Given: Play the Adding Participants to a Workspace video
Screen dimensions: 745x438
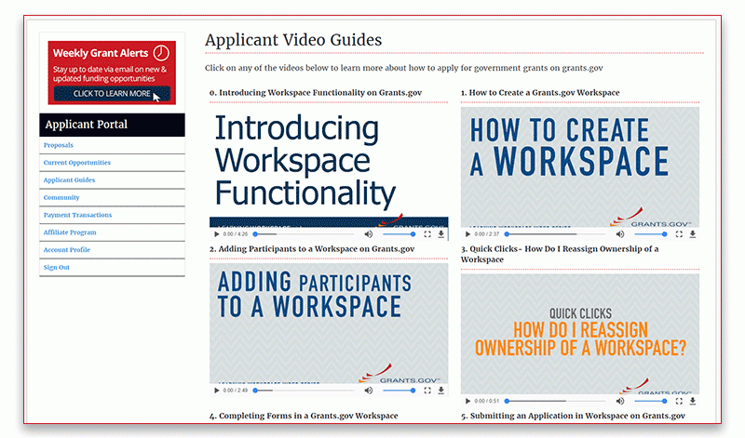Looking at the screenshot, I should 217,391.
